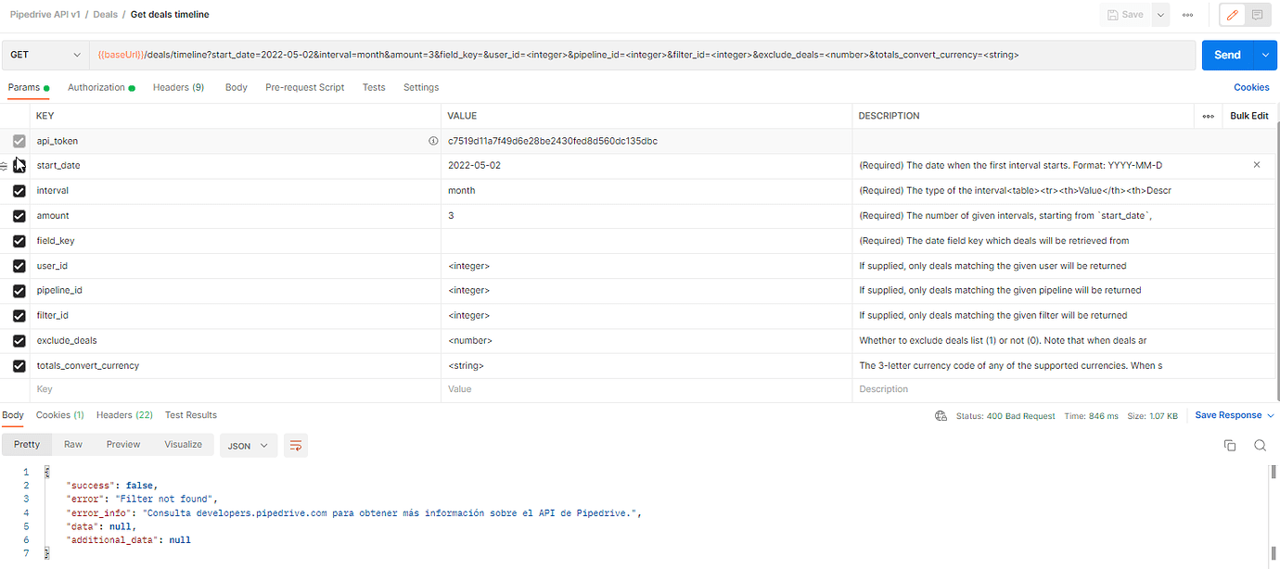The width and height of the screenshot is (1280, 569).
Task: Untick the totals_convert_currency checkbox
Action: pyautogui.click(x=18, y=365)
